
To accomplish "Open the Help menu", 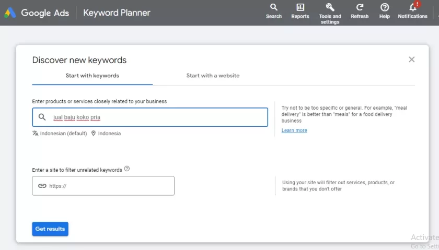I will tap(385, 11).
